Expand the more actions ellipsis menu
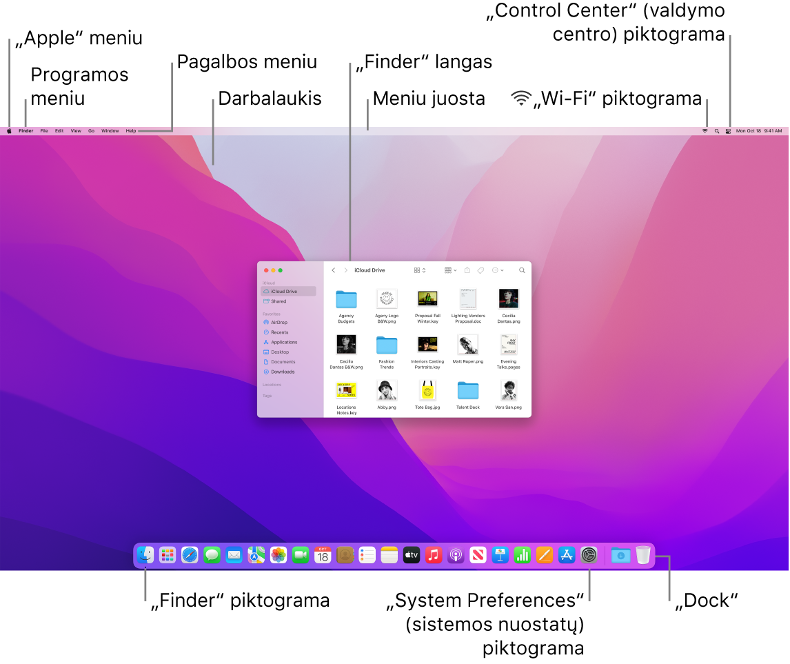790x664 pixels. 496,270
